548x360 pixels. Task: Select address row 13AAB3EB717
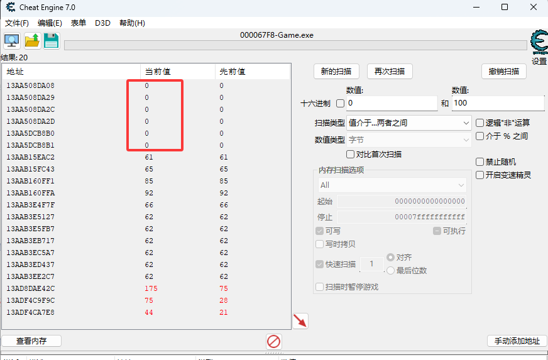(146, 241)
